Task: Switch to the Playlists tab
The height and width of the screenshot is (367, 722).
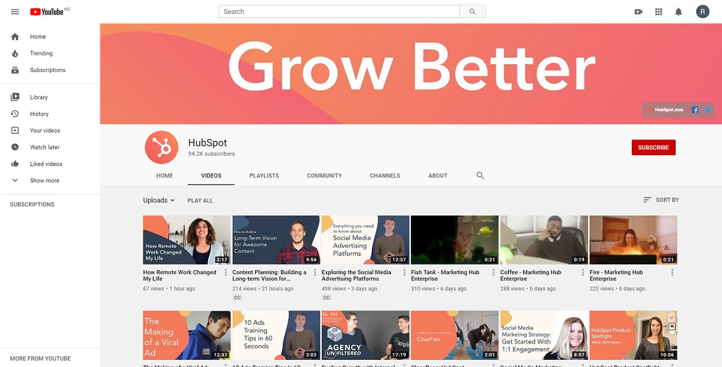Action: tap(264, 176)
